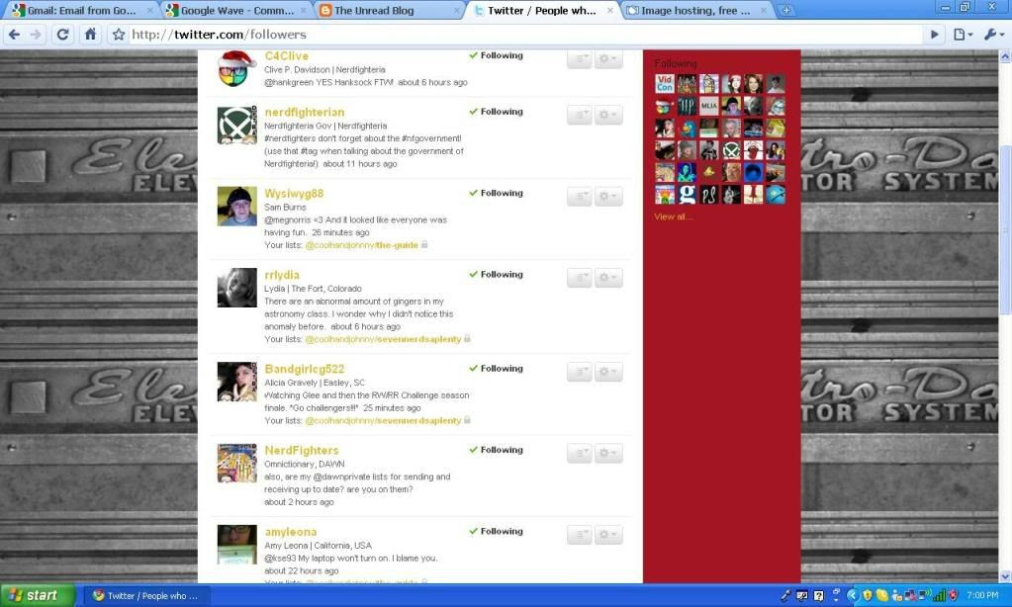Click the rrlydia avatar photo
Image resolution: width=1012 pixels, height=607 pixels.
(236, 288)
